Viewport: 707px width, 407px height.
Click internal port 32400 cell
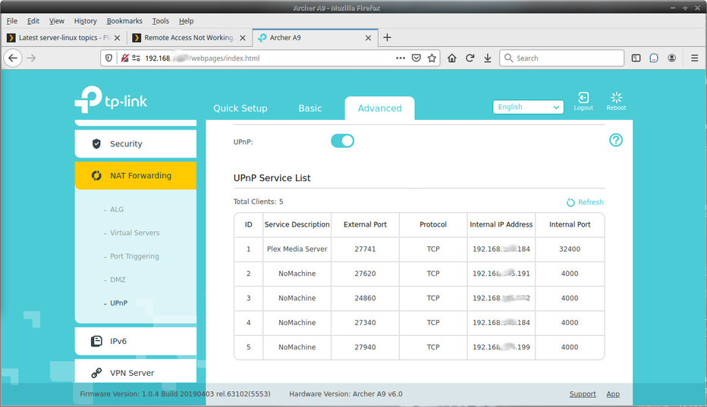pos(570,249)
